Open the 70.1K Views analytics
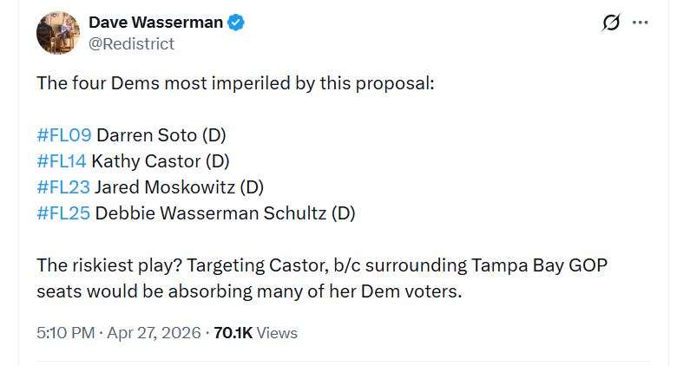The width and height of the screenshot is (677, 366). (x=256, y=333)
